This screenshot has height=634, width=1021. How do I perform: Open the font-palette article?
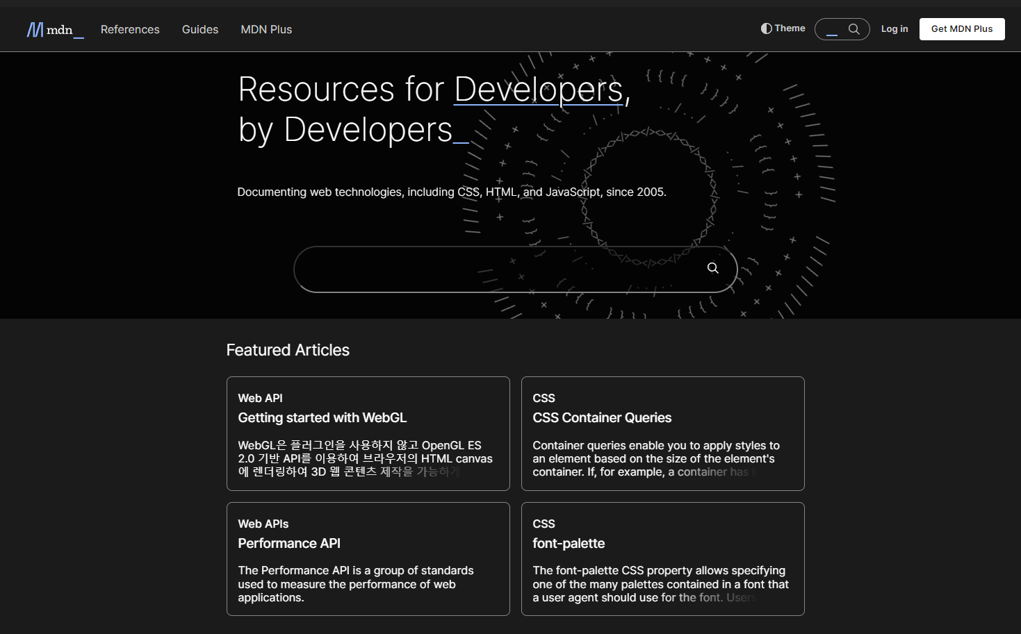569,543
